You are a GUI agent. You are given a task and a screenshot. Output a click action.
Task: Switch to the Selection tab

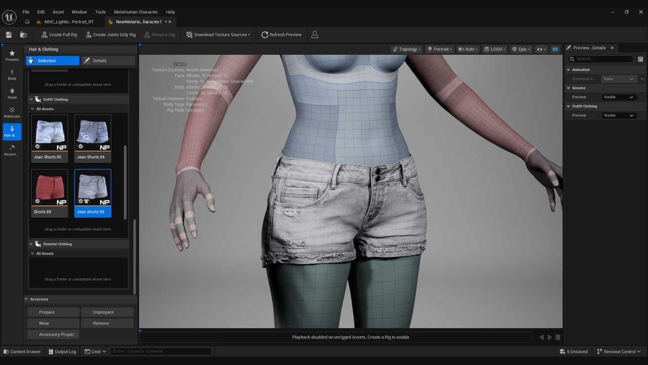pyautogui.click(x=53, y=61)
